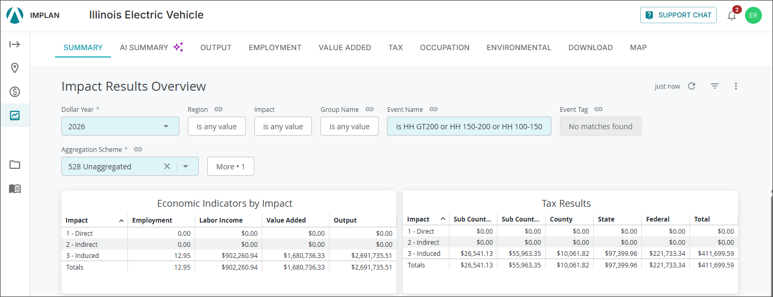Image resolution: width=773 pixels, height=297 pixels.
Task: Open the Event Name filter field
Action: 469,126
